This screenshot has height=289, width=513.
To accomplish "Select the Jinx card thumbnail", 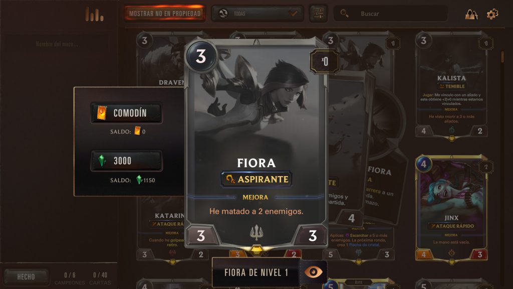I will click(x=451, y=208).
